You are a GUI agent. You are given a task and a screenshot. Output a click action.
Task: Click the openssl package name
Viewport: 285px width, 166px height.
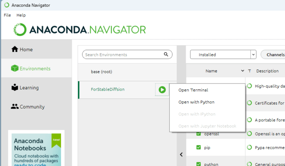coord(212,134)
